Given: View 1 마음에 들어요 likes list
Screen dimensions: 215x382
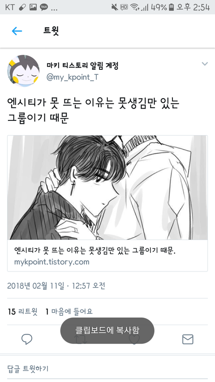Looking at the screenshot, I should coord(69,311).
